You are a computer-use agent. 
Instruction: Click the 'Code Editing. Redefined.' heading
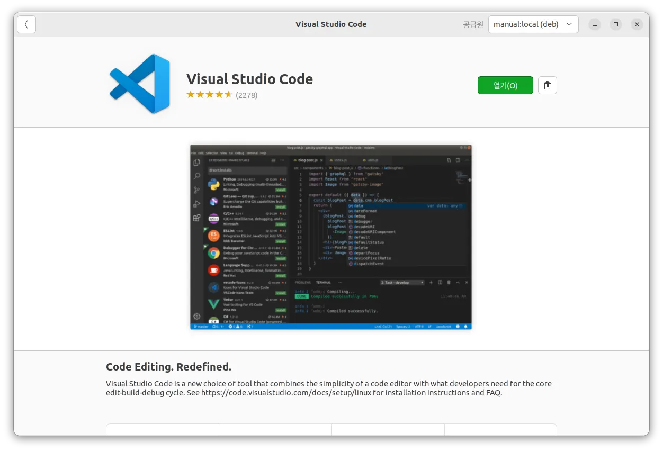point(168,367)
